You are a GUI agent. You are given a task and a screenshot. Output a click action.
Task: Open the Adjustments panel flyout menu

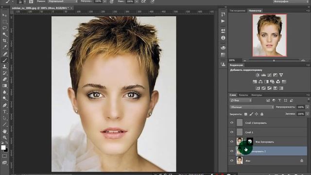tap(308, 65)
